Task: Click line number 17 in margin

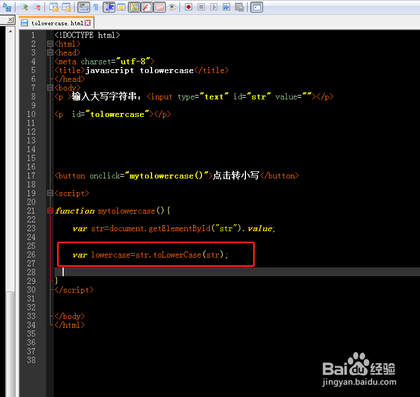Action: pos(31,176)
